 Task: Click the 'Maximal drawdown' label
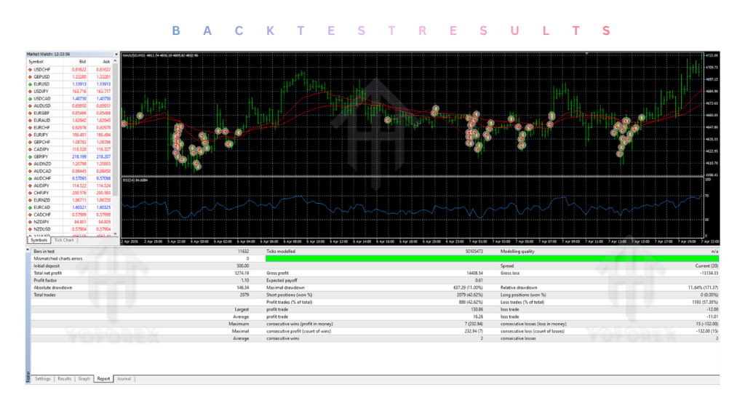(x=285, y=287)
